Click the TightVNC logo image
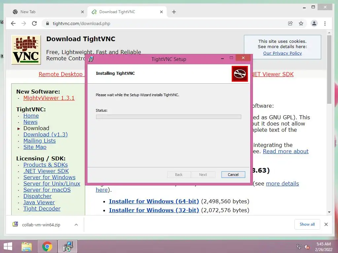This screenshot has height=253, width=338. 26,50
